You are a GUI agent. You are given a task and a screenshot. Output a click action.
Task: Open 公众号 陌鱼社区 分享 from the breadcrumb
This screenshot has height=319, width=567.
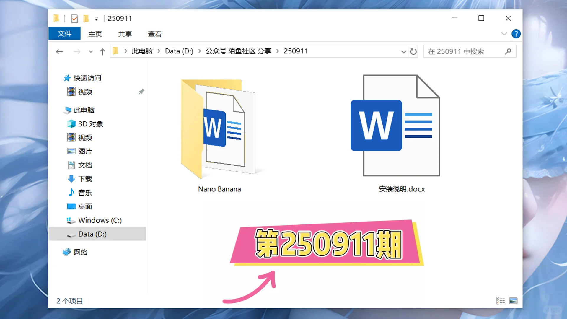click(238, 51)
